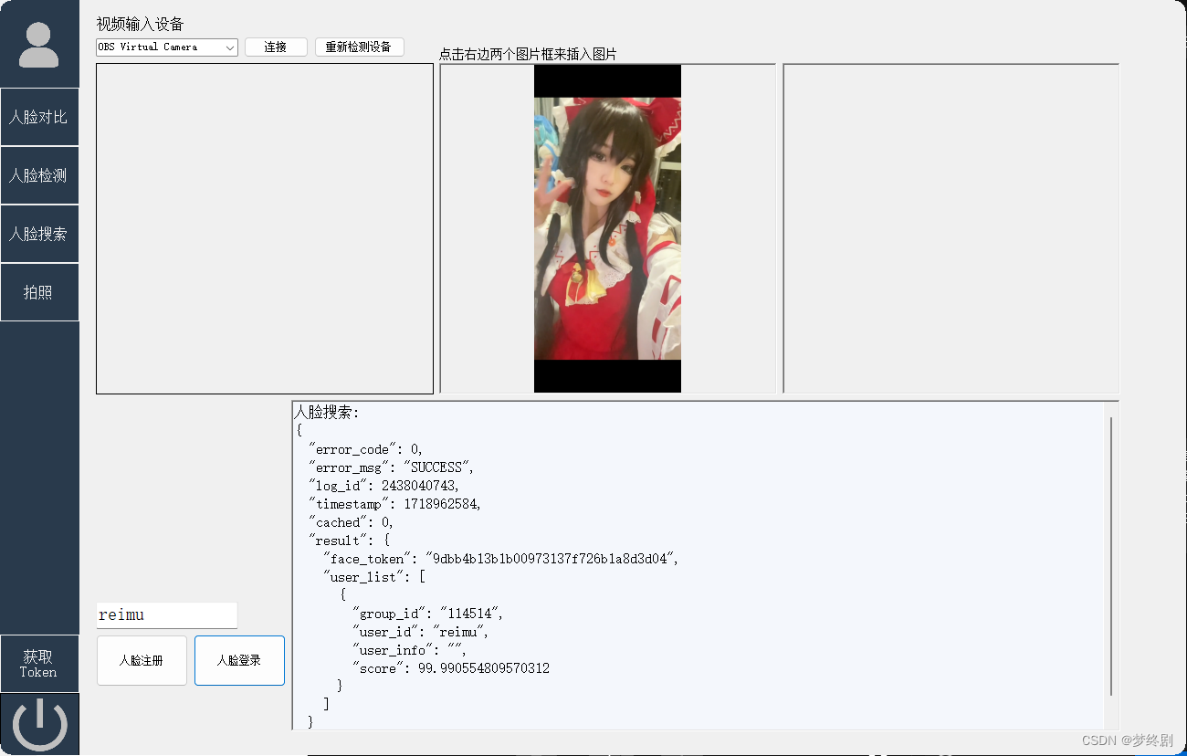Click the "user_list": [ line
The width and height of the screenshot is (1187, 756).
pyautogui.click(x=375, y=577)
